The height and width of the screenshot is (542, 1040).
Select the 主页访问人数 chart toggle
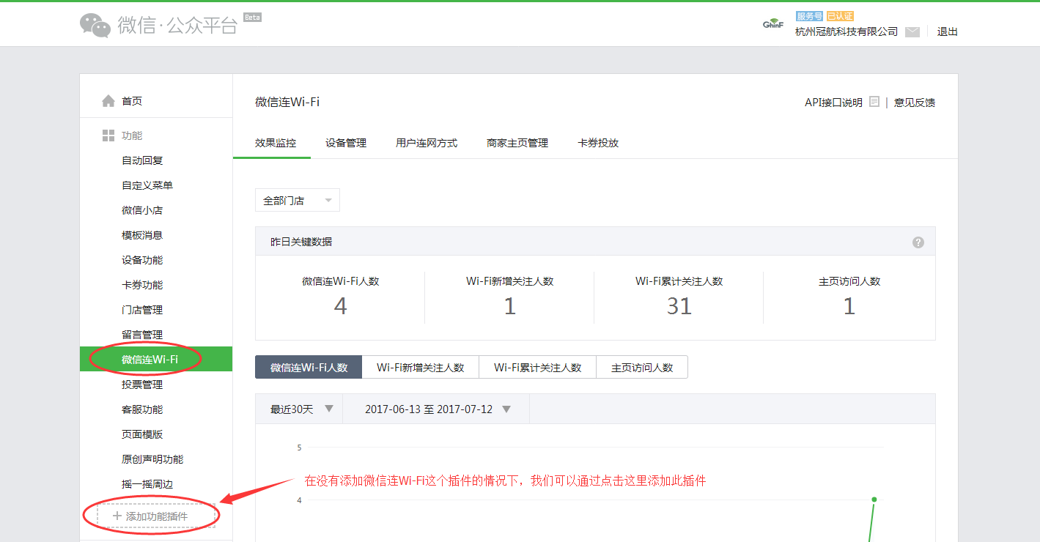(642, 368)
